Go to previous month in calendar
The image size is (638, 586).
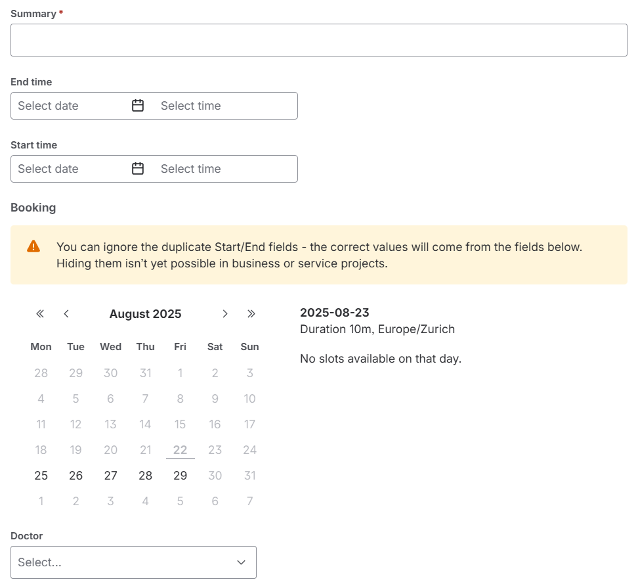coord(66,314)
